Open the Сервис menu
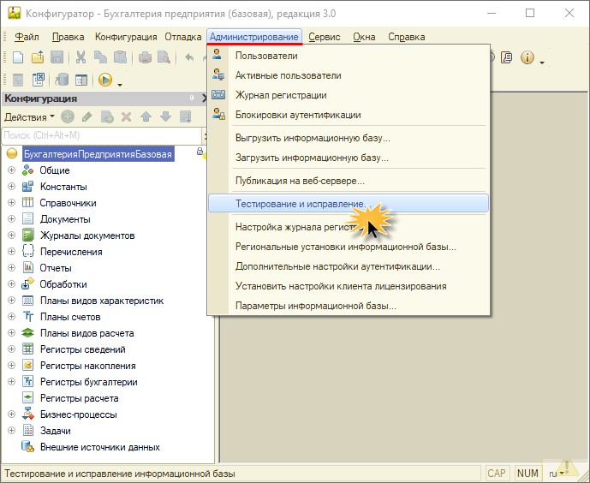Screen dimensions: 590x483 pos(325,37)
